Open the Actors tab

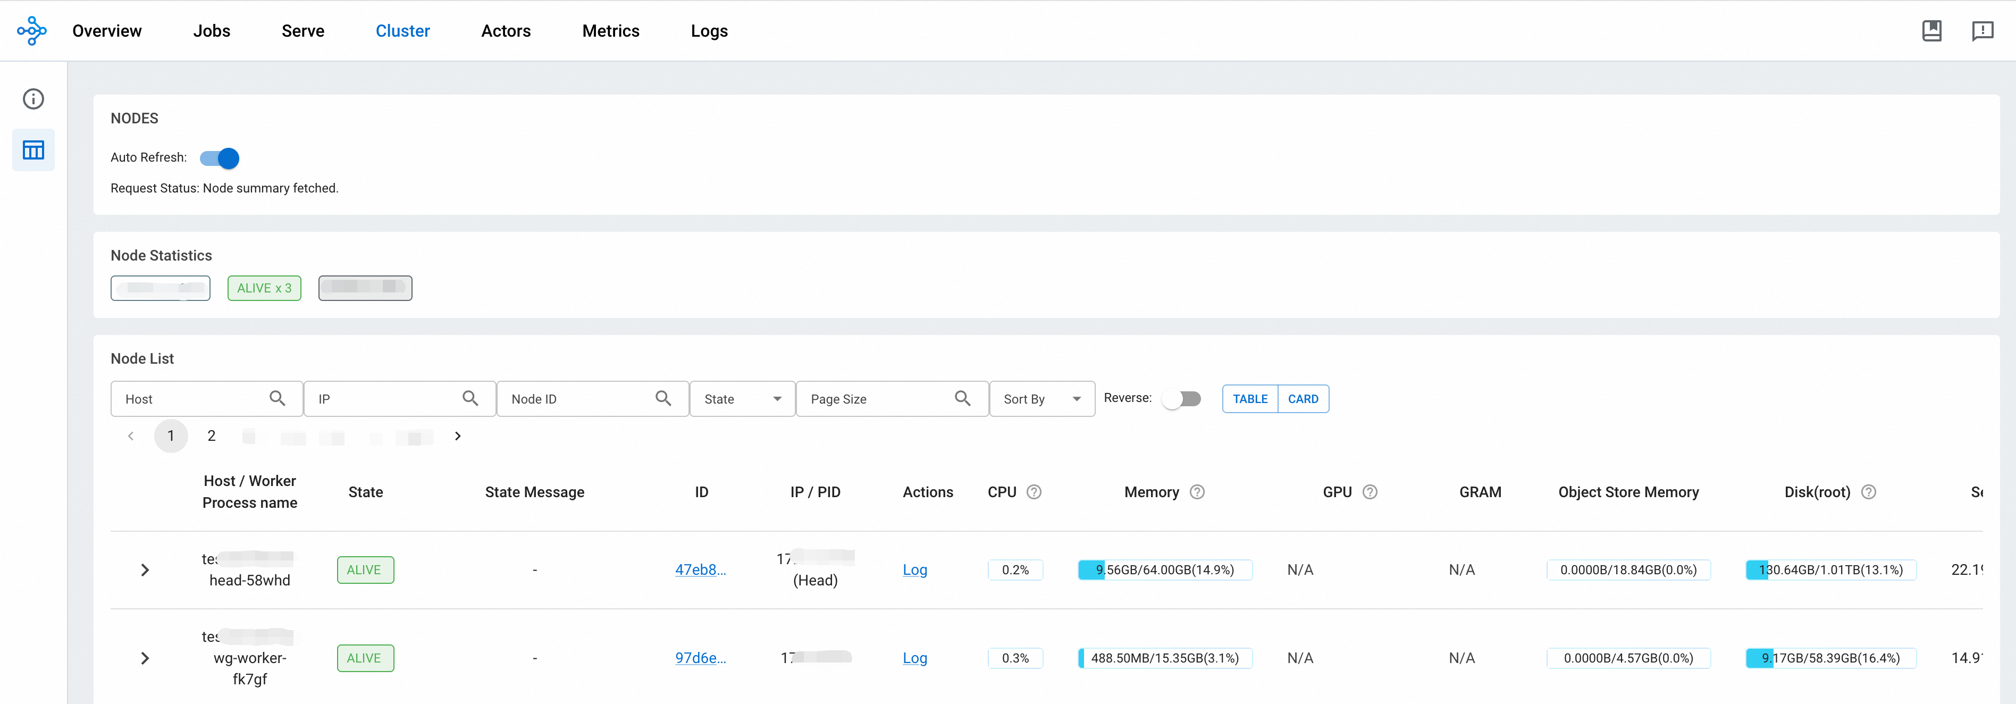click(x=506, y=30)
